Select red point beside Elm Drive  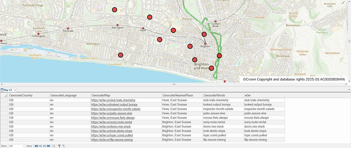(114, 10)
